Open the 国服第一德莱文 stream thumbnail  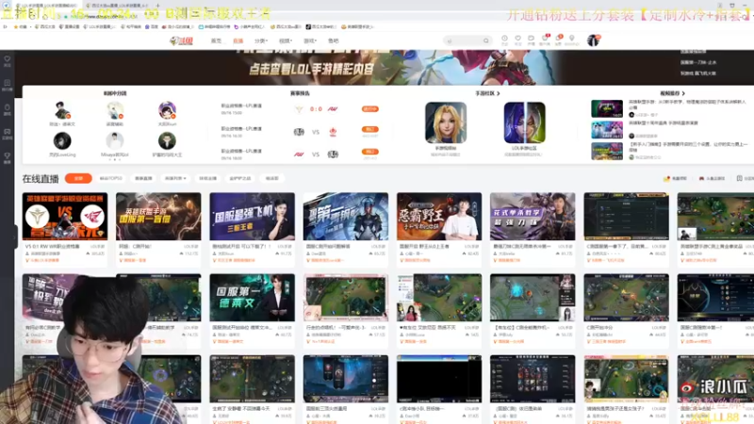252,298
